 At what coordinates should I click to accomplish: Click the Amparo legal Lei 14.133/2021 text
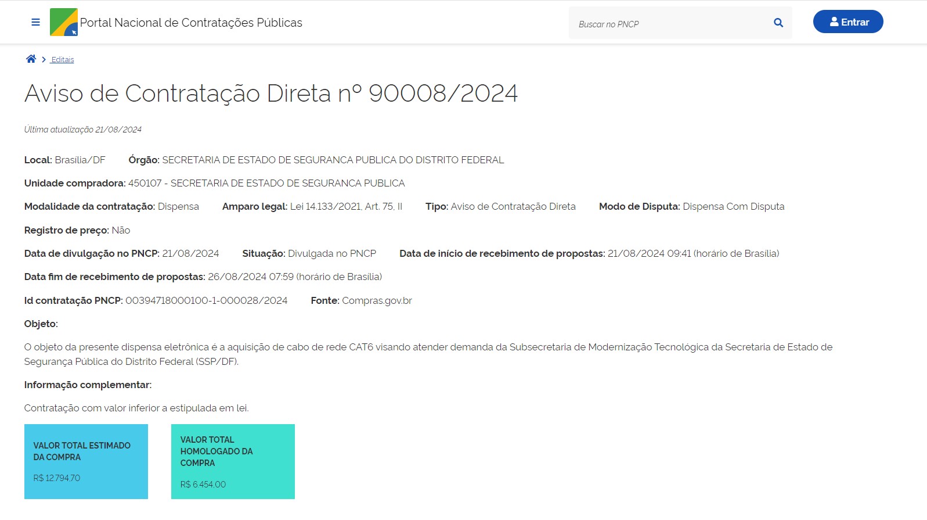pyautogui.click(x=346, y=206)
